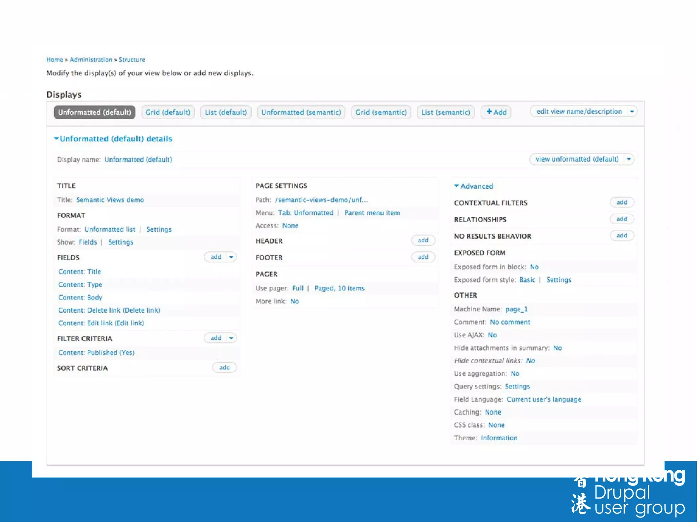Viewport: 697px width, 522px height.
Task: Add a footer to the view
Action: click(x=423, y=257)
